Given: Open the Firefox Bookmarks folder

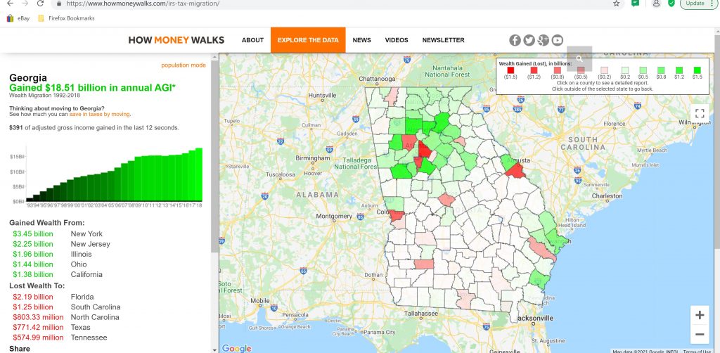Looking at the screenshot, I should (66, 18).
